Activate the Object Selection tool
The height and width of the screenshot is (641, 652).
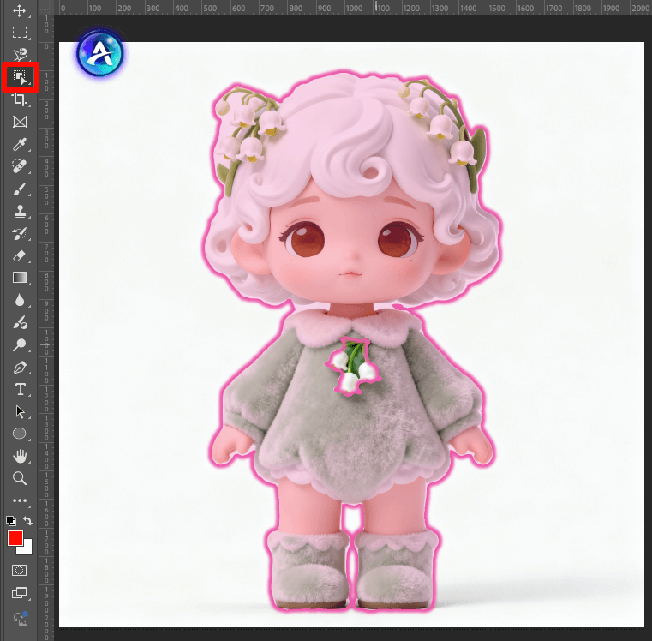(x=20, y=78)
